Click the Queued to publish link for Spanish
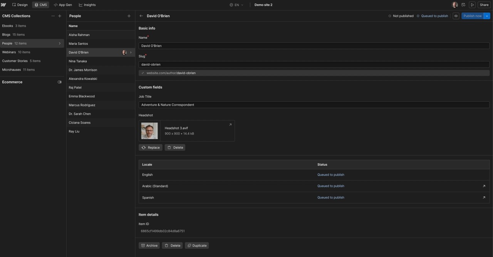The width and height of the screenshot is (493, 257). pos(331,197)
